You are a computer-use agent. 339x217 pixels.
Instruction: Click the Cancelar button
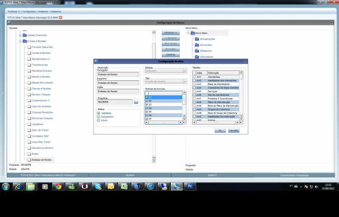pyautogui.click(x=234, y=130)
